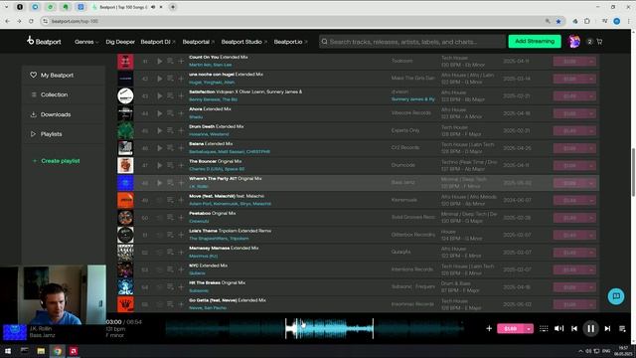
Task: Mute the player volume
Action: (558, 329)
